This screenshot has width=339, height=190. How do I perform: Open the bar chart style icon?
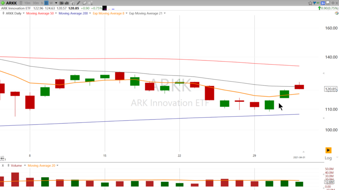[x=67, y=3]
